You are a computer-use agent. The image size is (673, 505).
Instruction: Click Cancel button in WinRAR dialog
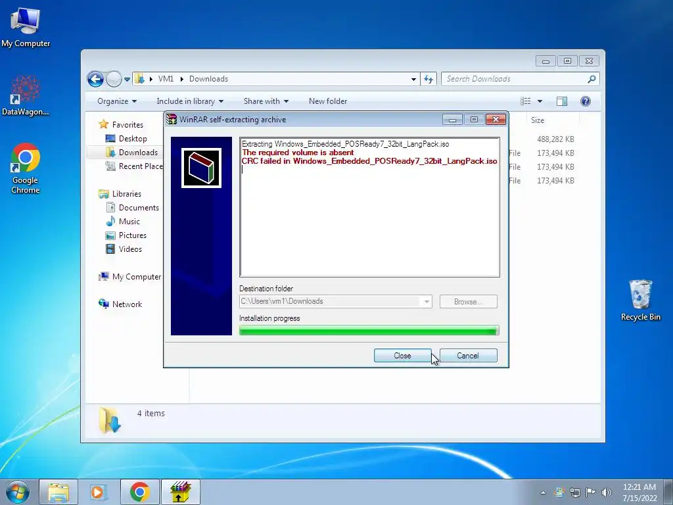tap(468, 356)
